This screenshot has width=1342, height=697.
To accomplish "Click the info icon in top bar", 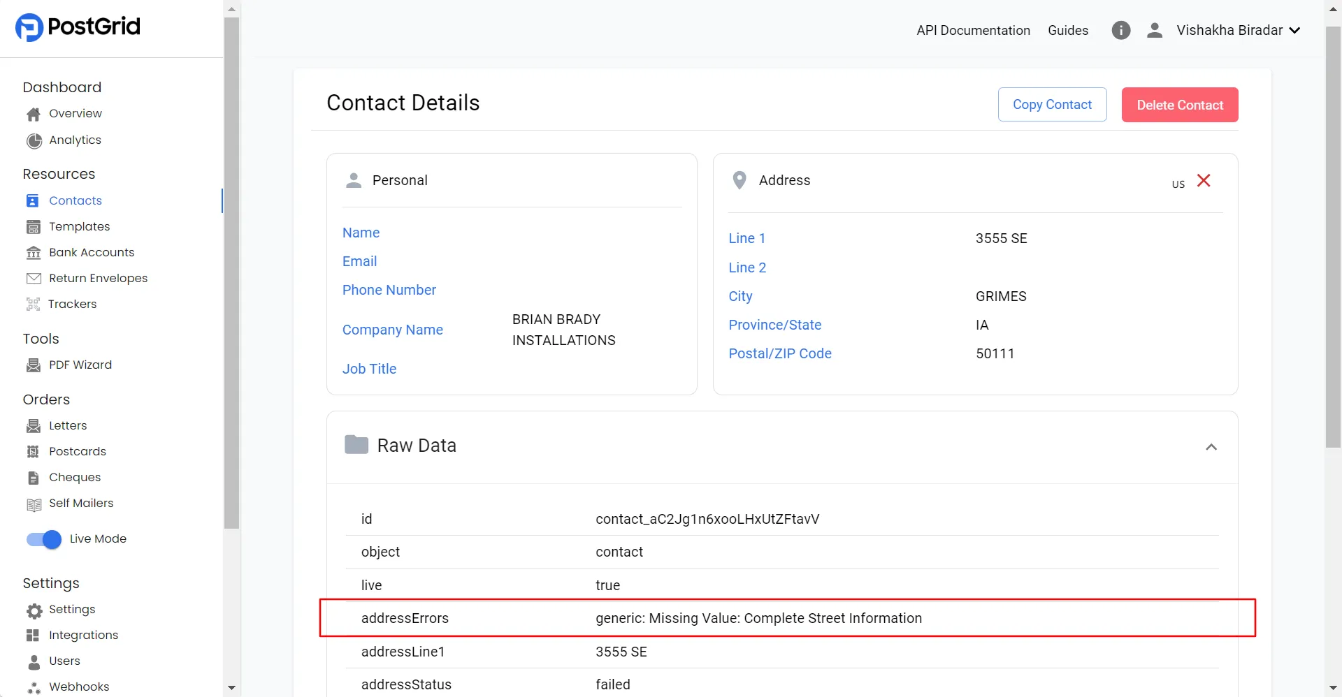I will click(x=1120, y=30).
